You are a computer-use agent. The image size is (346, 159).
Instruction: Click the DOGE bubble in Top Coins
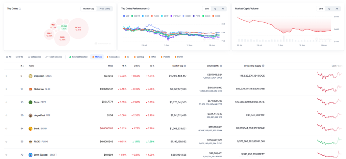coord(78,28)
